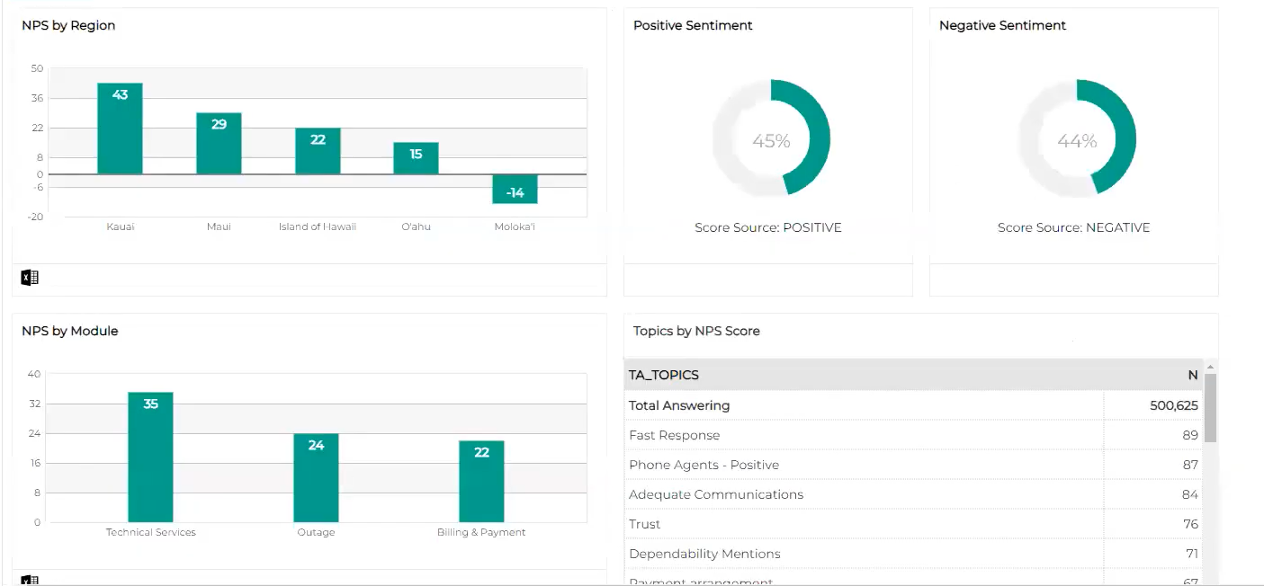The height and width of the screenshot is (586, 1264).
Task: Click the Island of Hawaii bar
Action: click(x=318, y=151)
